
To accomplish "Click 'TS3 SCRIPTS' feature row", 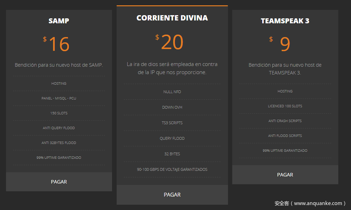I will pyautogui.click(x=172, y=123).
